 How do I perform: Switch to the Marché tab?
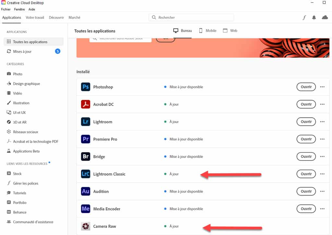click(x=74, y=17)
